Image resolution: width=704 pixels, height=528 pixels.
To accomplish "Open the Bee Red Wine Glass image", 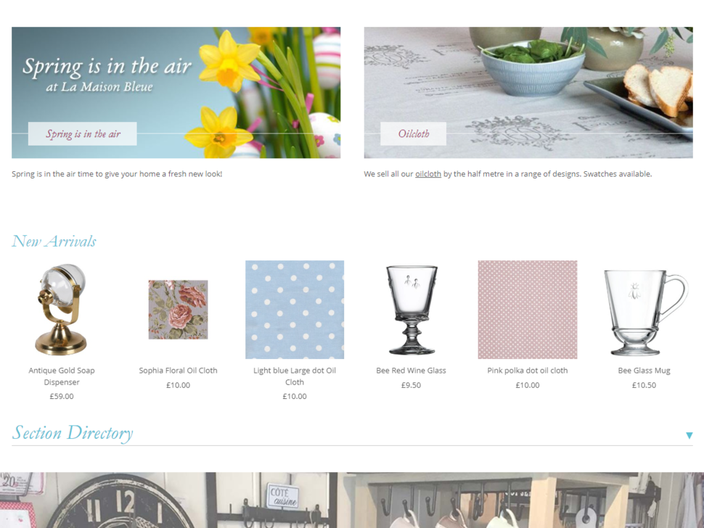I will click(x=412, y=310).
